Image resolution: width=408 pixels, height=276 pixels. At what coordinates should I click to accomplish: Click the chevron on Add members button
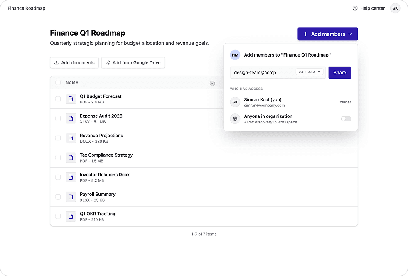tap(350, 34)
